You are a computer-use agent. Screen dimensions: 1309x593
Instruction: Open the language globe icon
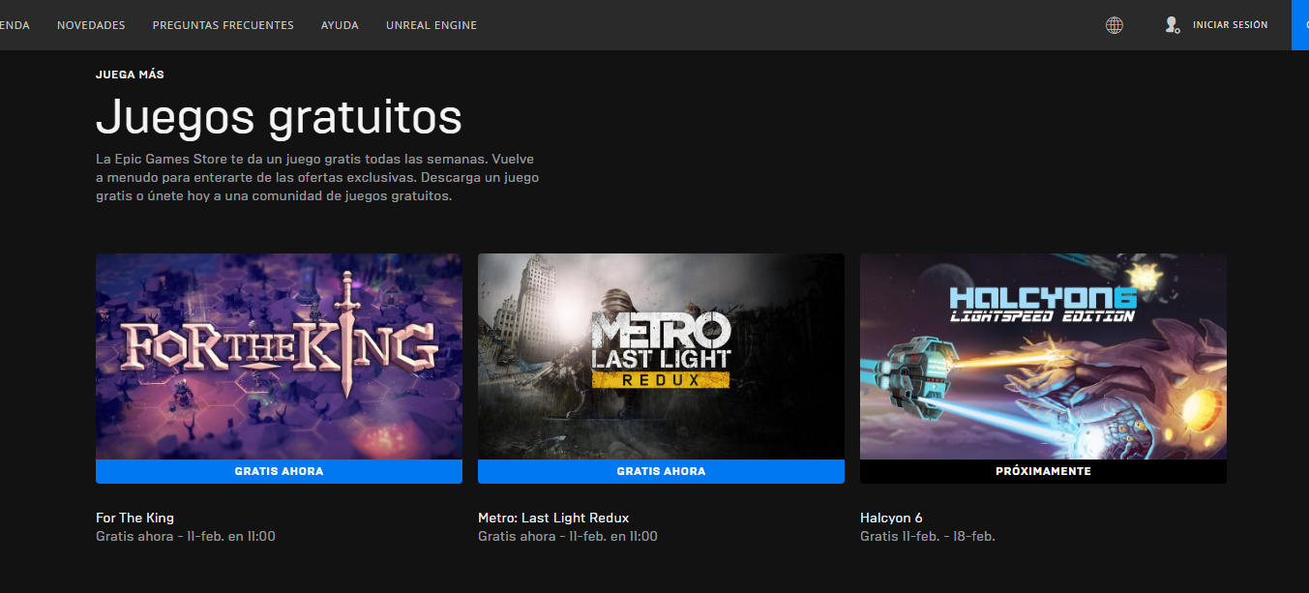coord(1115,25)
